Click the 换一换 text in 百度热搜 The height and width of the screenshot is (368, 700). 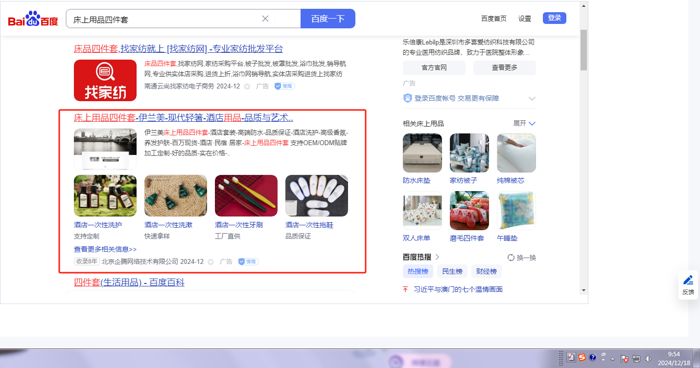pyautogui.click(x=527, y=258)
